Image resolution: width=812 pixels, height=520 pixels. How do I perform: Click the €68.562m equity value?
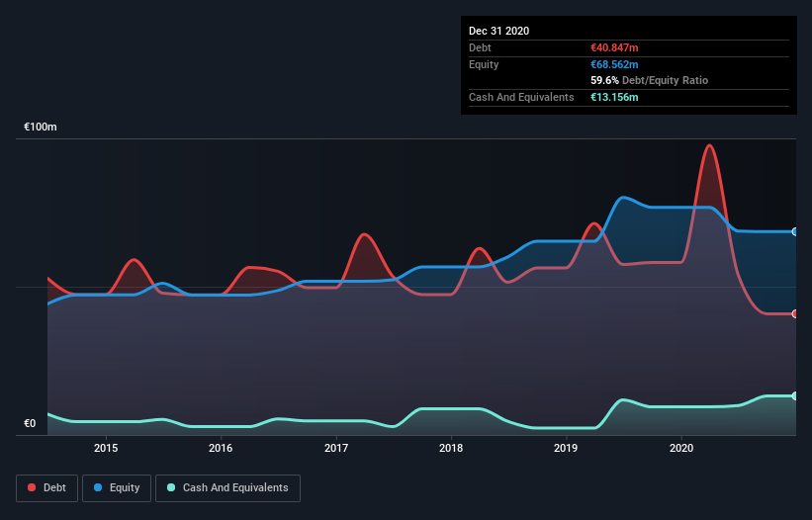[614, 64]
